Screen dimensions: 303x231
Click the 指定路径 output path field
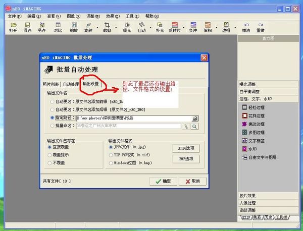point(128,118)
